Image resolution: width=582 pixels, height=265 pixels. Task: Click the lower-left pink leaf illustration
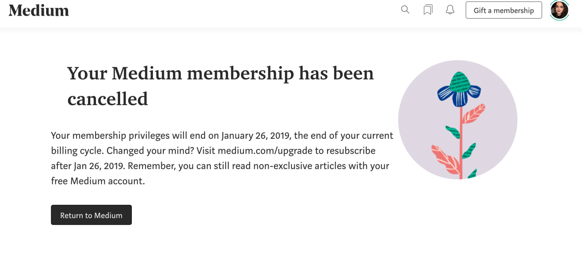(445, 159)
